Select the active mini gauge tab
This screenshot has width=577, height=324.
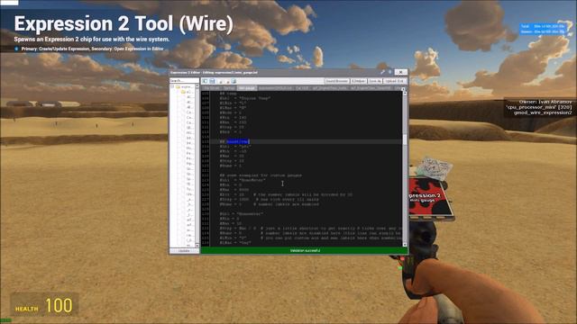pos(246,88)
